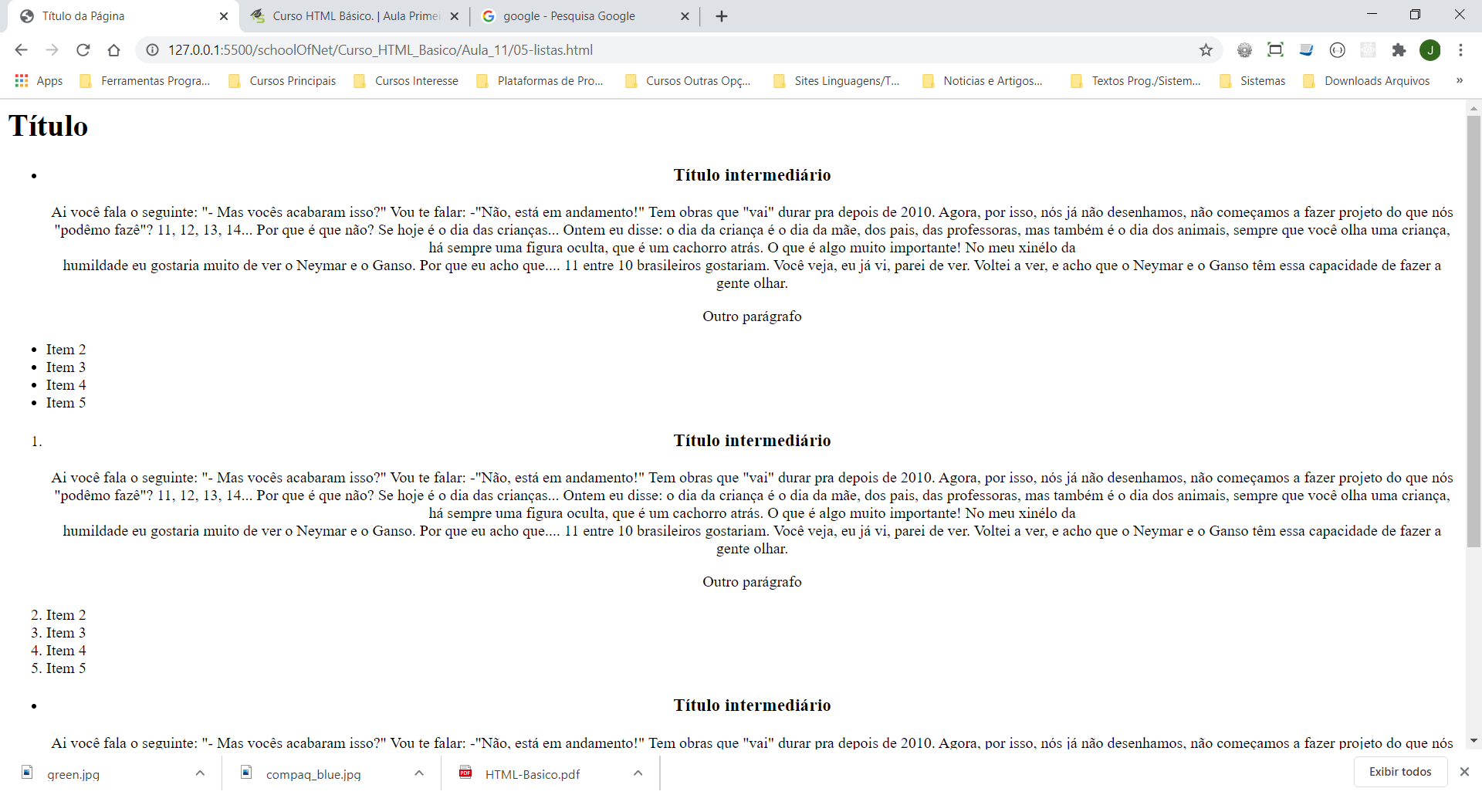Click the forward navigation arrow
This screenshot has height=795, width=1482.
(52, 50)
